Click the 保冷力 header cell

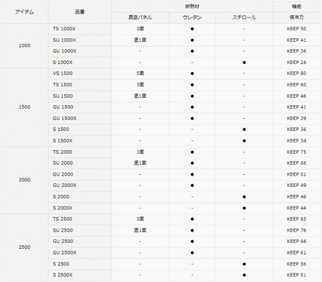tap(296, 18)
